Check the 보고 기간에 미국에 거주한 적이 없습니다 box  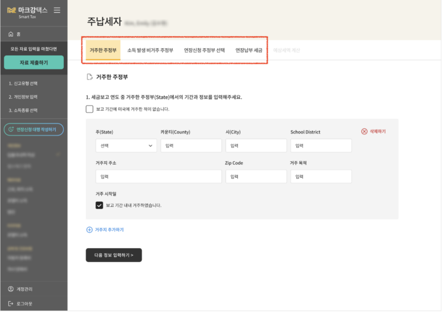click(90, 109)
